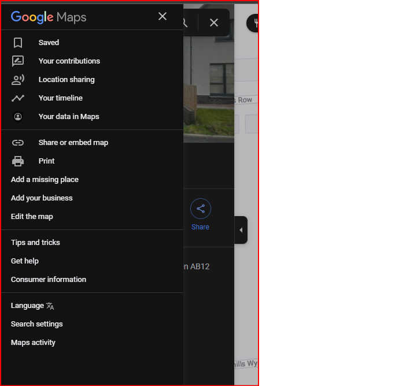Choose Add a missing place

pyautogui.click(x=92, y=180)
